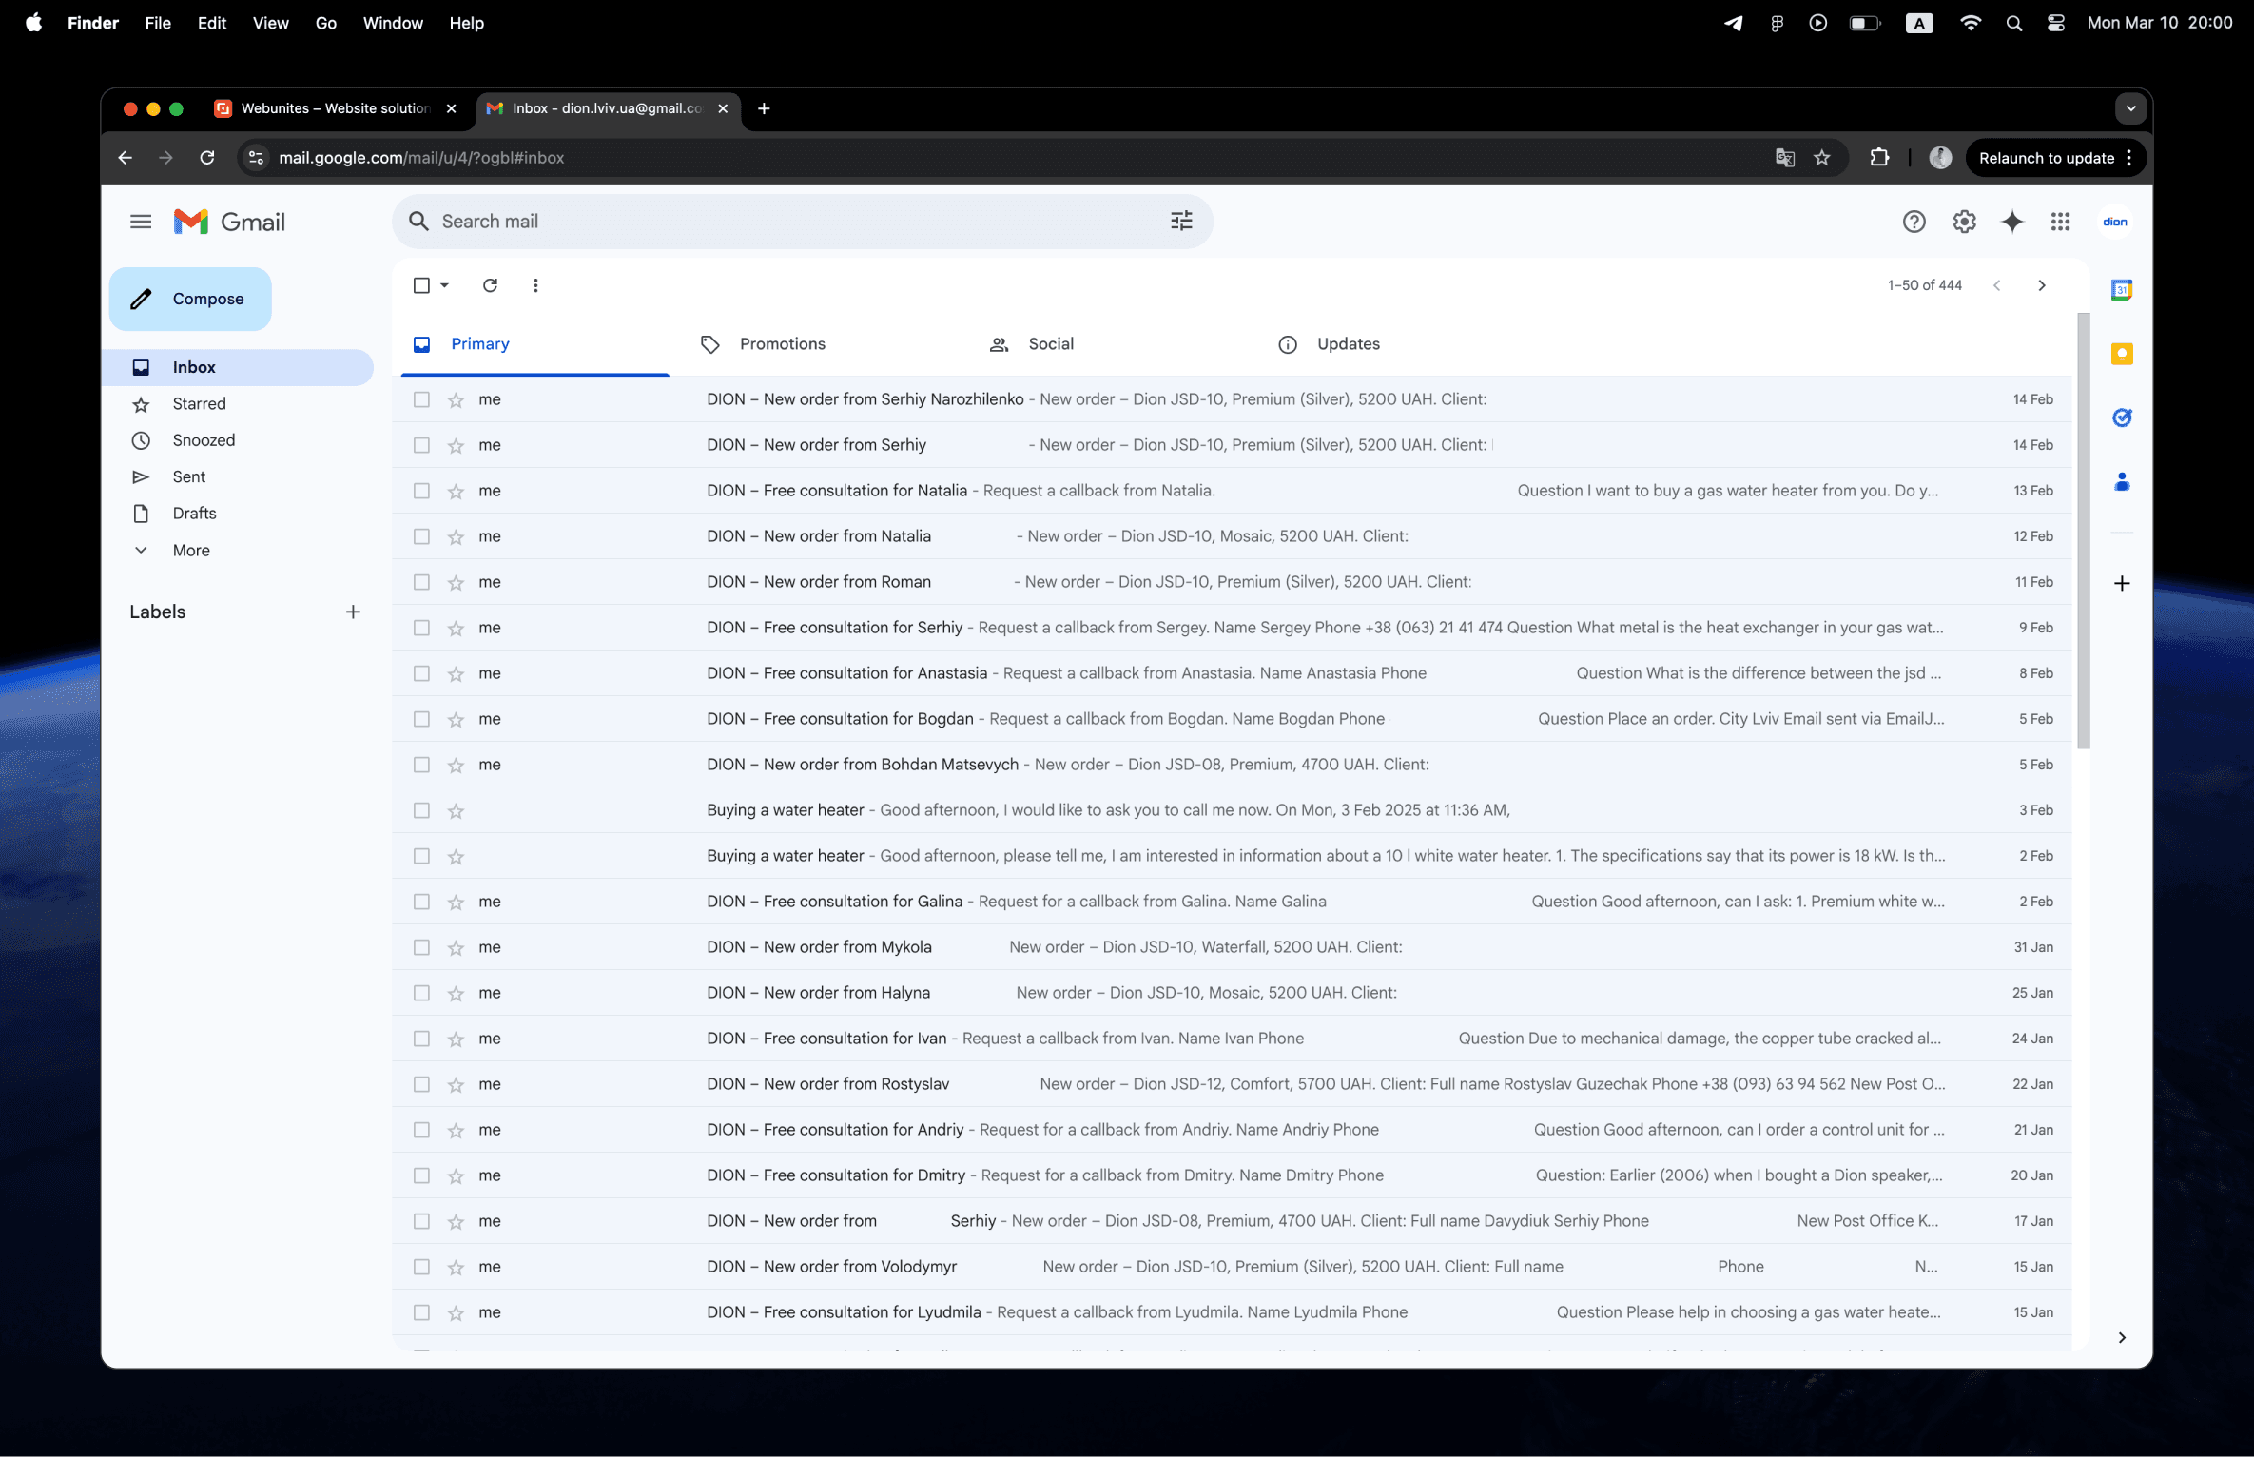2254x1457 pixels.
Task: Open new browser tab plus button
Action: point(763,108)
